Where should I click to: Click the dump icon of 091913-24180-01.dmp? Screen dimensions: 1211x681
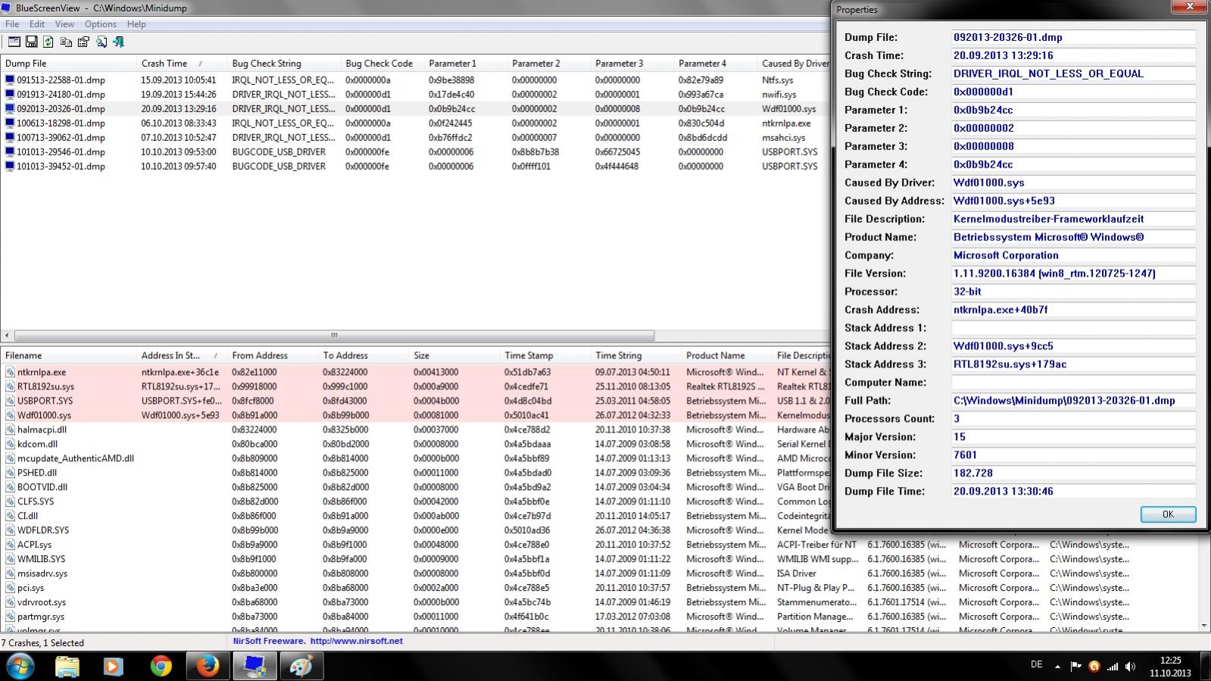click(x=10, y=94)
